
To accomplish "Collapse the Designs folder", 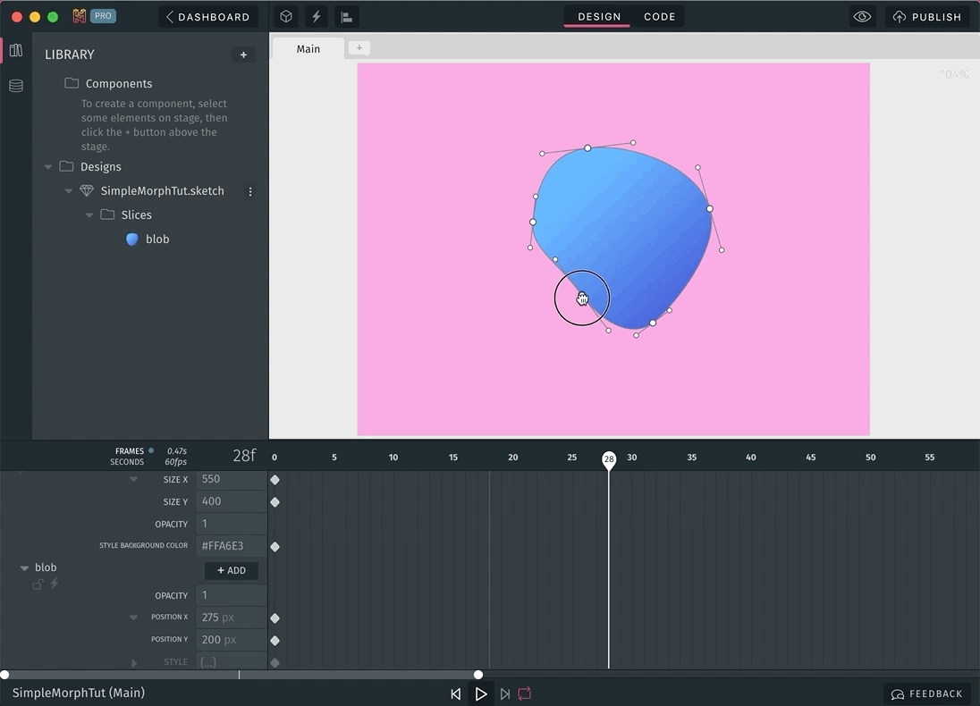I will 48,167.
